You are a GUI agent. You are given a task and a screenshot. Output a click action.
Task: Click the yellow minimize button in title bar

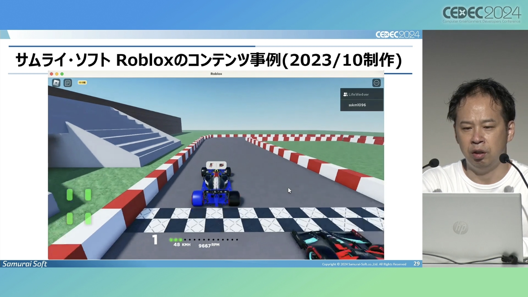tap(57, 74)
